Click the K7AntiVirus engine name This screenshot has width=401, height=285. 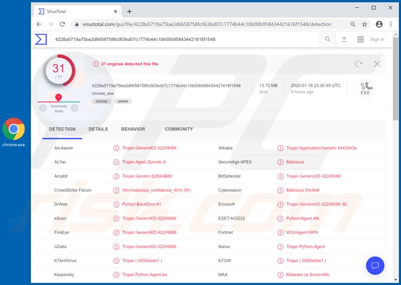tap(65, 261)
